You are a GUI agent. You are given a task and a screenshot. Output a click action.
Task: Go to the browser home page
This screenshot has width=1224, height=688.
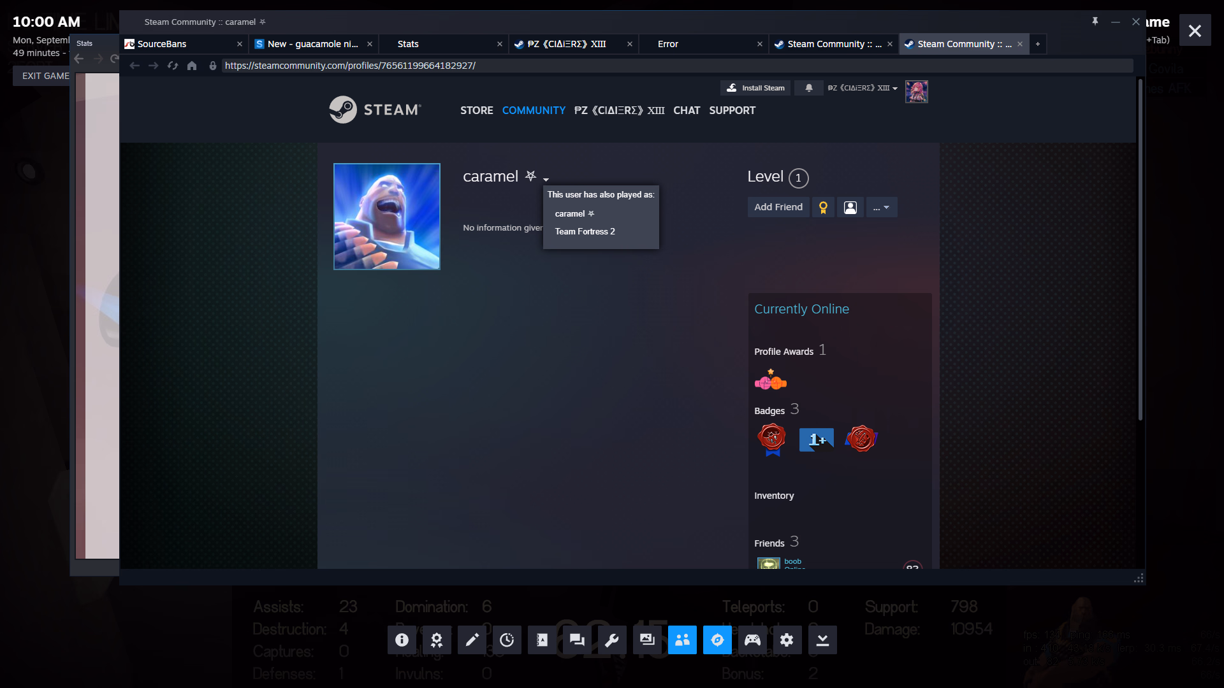click(x=192, y=66)
